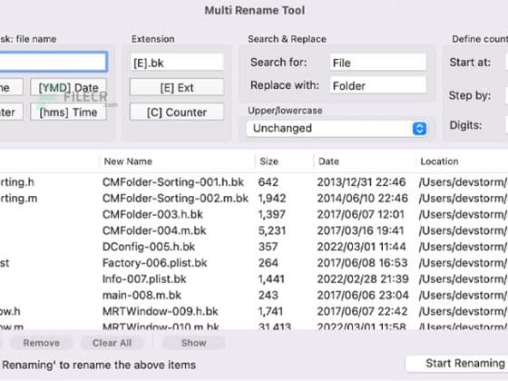Insert the [YMD] Date placeholder

(x=68, y=87)
